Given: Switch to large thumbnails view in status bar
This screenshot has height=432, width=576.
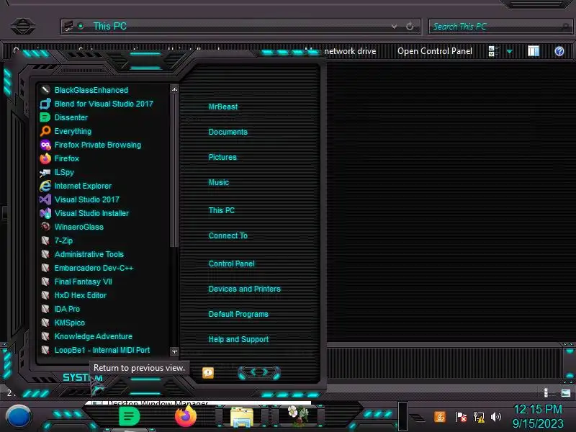Looking at the screenshot, I should coord(566,393).
